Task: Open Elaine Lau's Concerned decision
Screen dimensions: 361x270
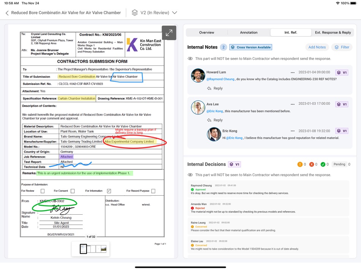Action: pos(268,245)
